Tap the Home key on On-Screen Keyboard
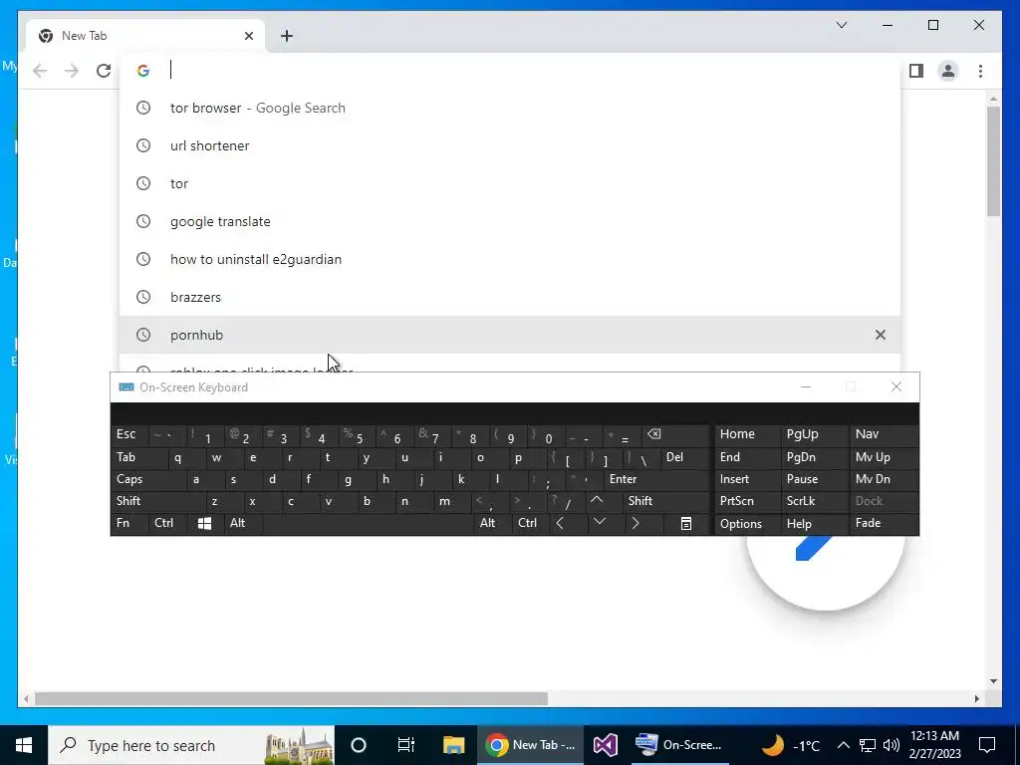This screenshot has width=1020, height=765. click(747, 434)
